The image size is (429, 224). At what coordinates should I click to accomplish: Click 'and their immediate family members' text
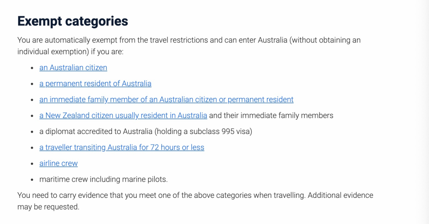click(271, 115)
